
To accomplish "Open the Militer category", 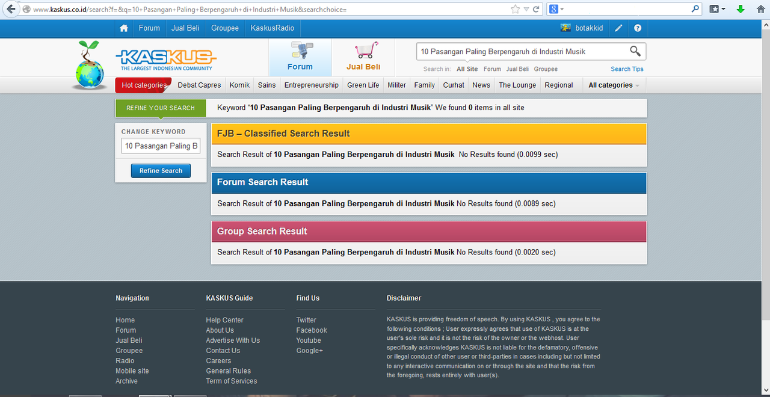I will click(x=396, y=85).
